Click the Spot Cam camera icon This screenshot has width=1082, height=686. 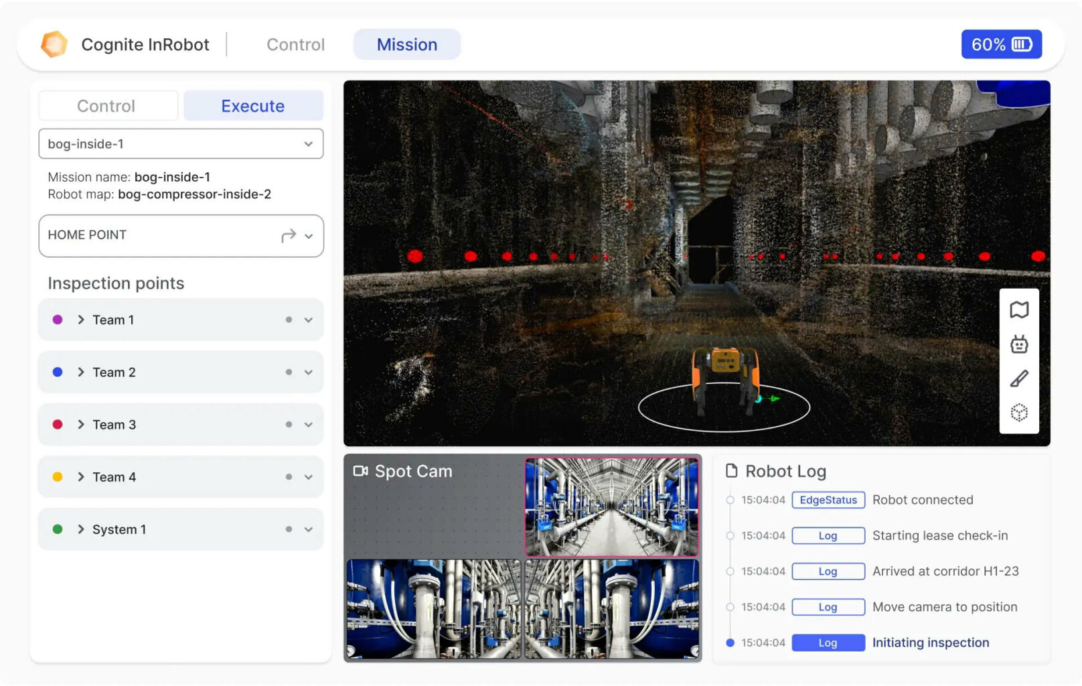tap(360, 471)
